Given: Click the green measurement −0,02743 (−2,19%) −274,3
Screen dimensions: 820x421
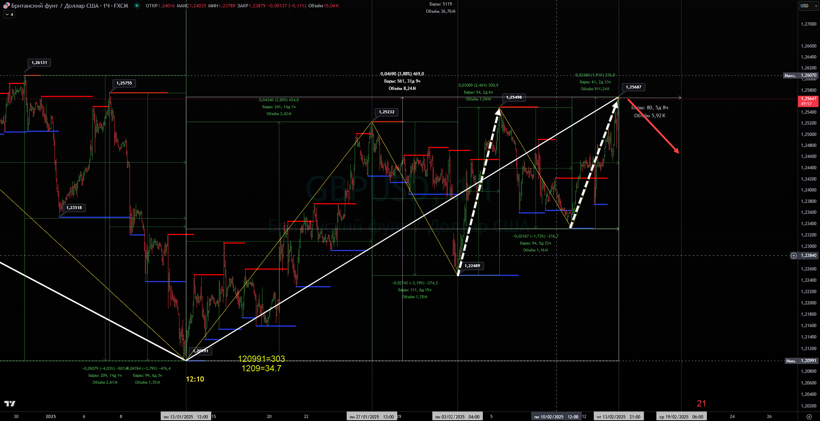Looking at the screenshot, I should [415, 283].
